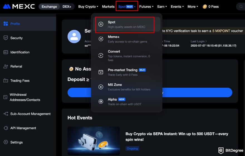Select Convert from the dropdown menu
Screen dimensions: 245x156
tap(127, 56)
